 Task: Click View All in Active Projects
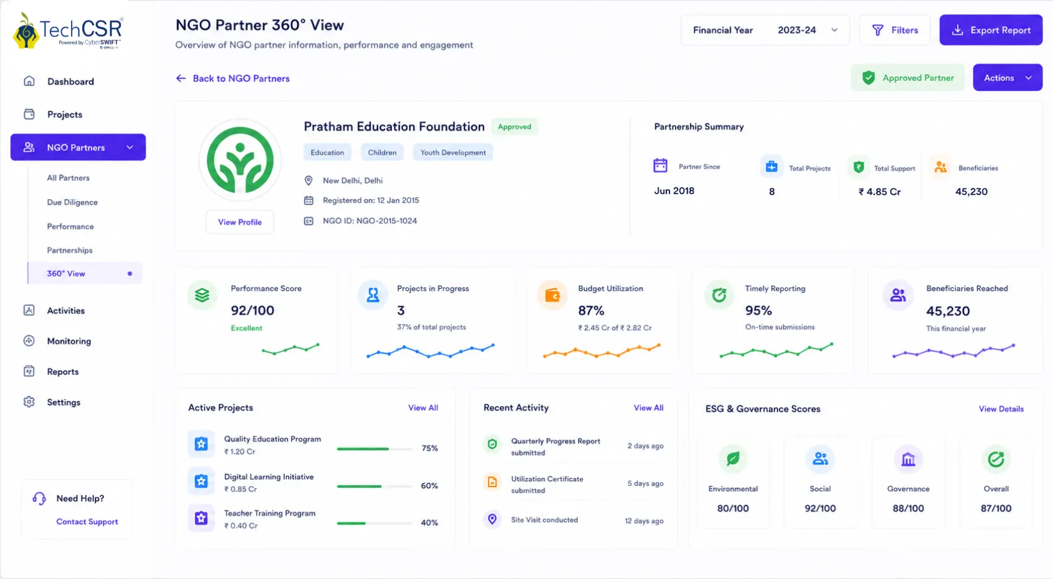click(423, 408)
